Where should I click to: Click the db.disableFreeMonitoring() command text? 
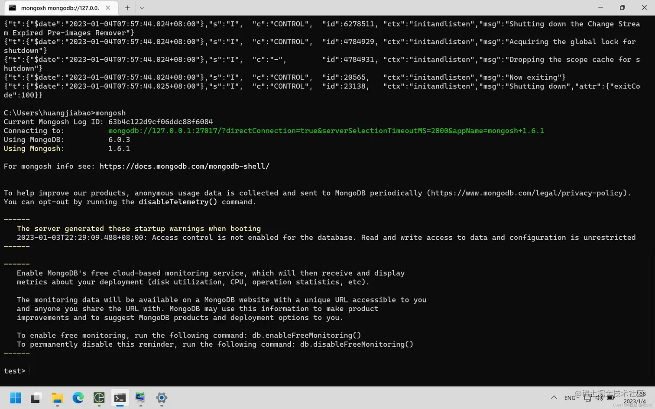[x=357, y=345]
